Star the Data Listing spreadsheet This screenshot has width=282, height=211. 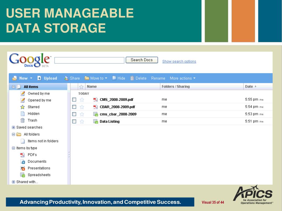82,121
